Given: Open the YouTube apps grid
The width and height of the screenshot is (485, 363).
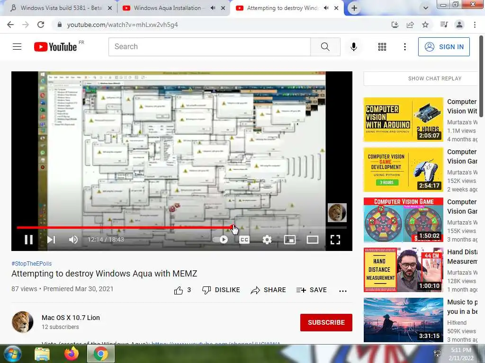Looking at the screenshot, I should click(x=382, y=47).
